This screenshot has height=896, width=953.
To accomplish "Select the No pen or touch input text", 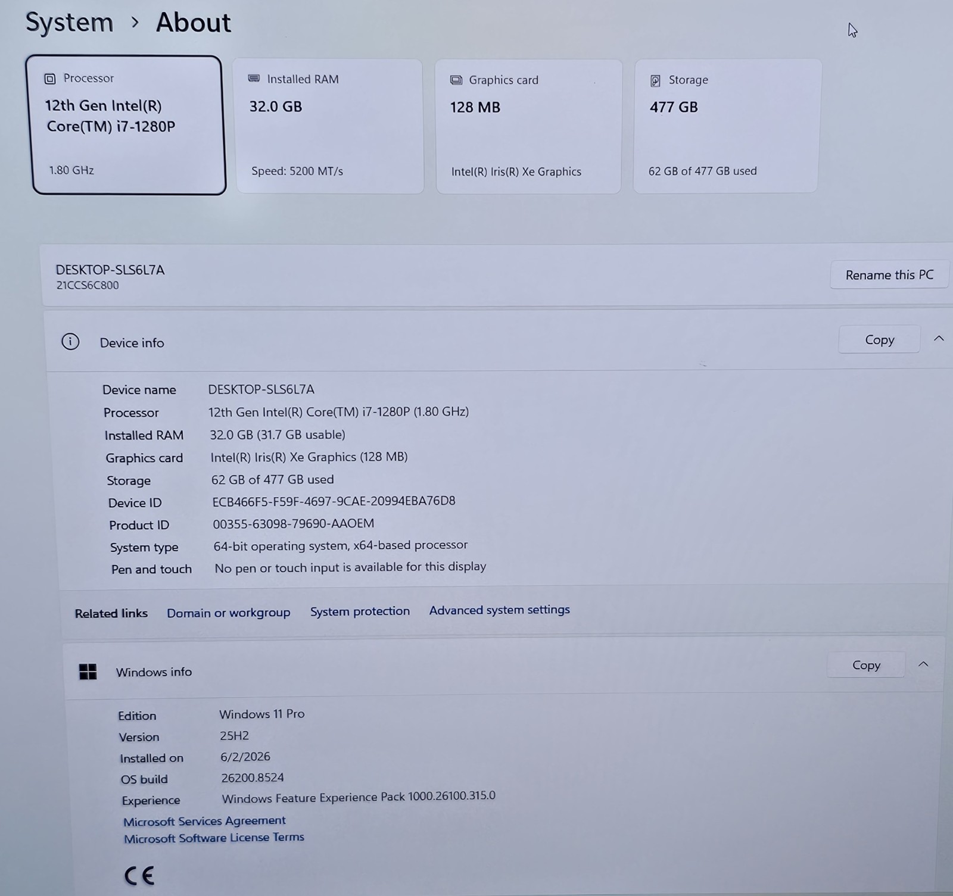I will pyautogui.click(x=350, y=567).
